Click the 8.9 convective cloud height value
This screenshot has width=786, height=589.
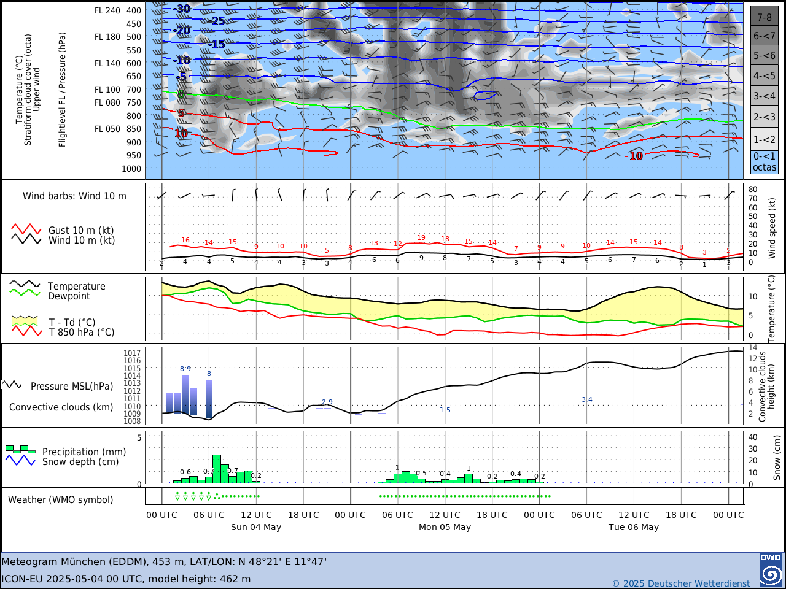pos(185,369)
